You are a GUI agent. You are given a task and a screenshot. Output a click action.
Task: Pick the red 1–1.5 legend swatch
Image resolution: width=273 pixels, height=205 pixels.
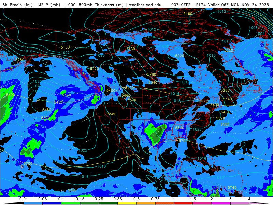pyautogui.click(x=184, y=203)
